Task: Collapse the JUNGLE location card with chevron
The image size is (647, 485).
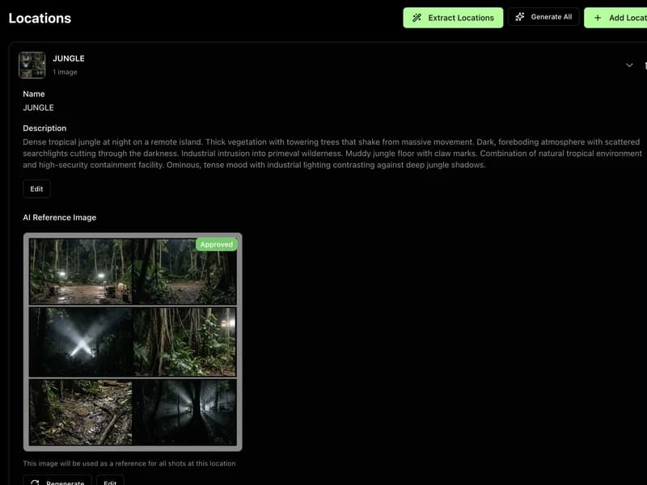Action: click(x=629, y=65)
